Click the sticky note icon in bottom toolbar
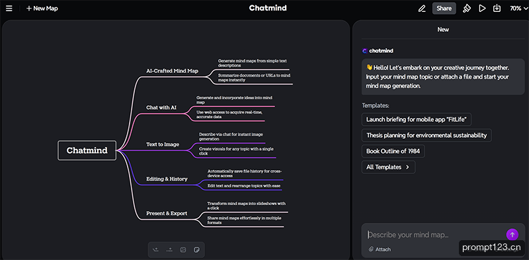The image size is (529, 260). point(196,250)
